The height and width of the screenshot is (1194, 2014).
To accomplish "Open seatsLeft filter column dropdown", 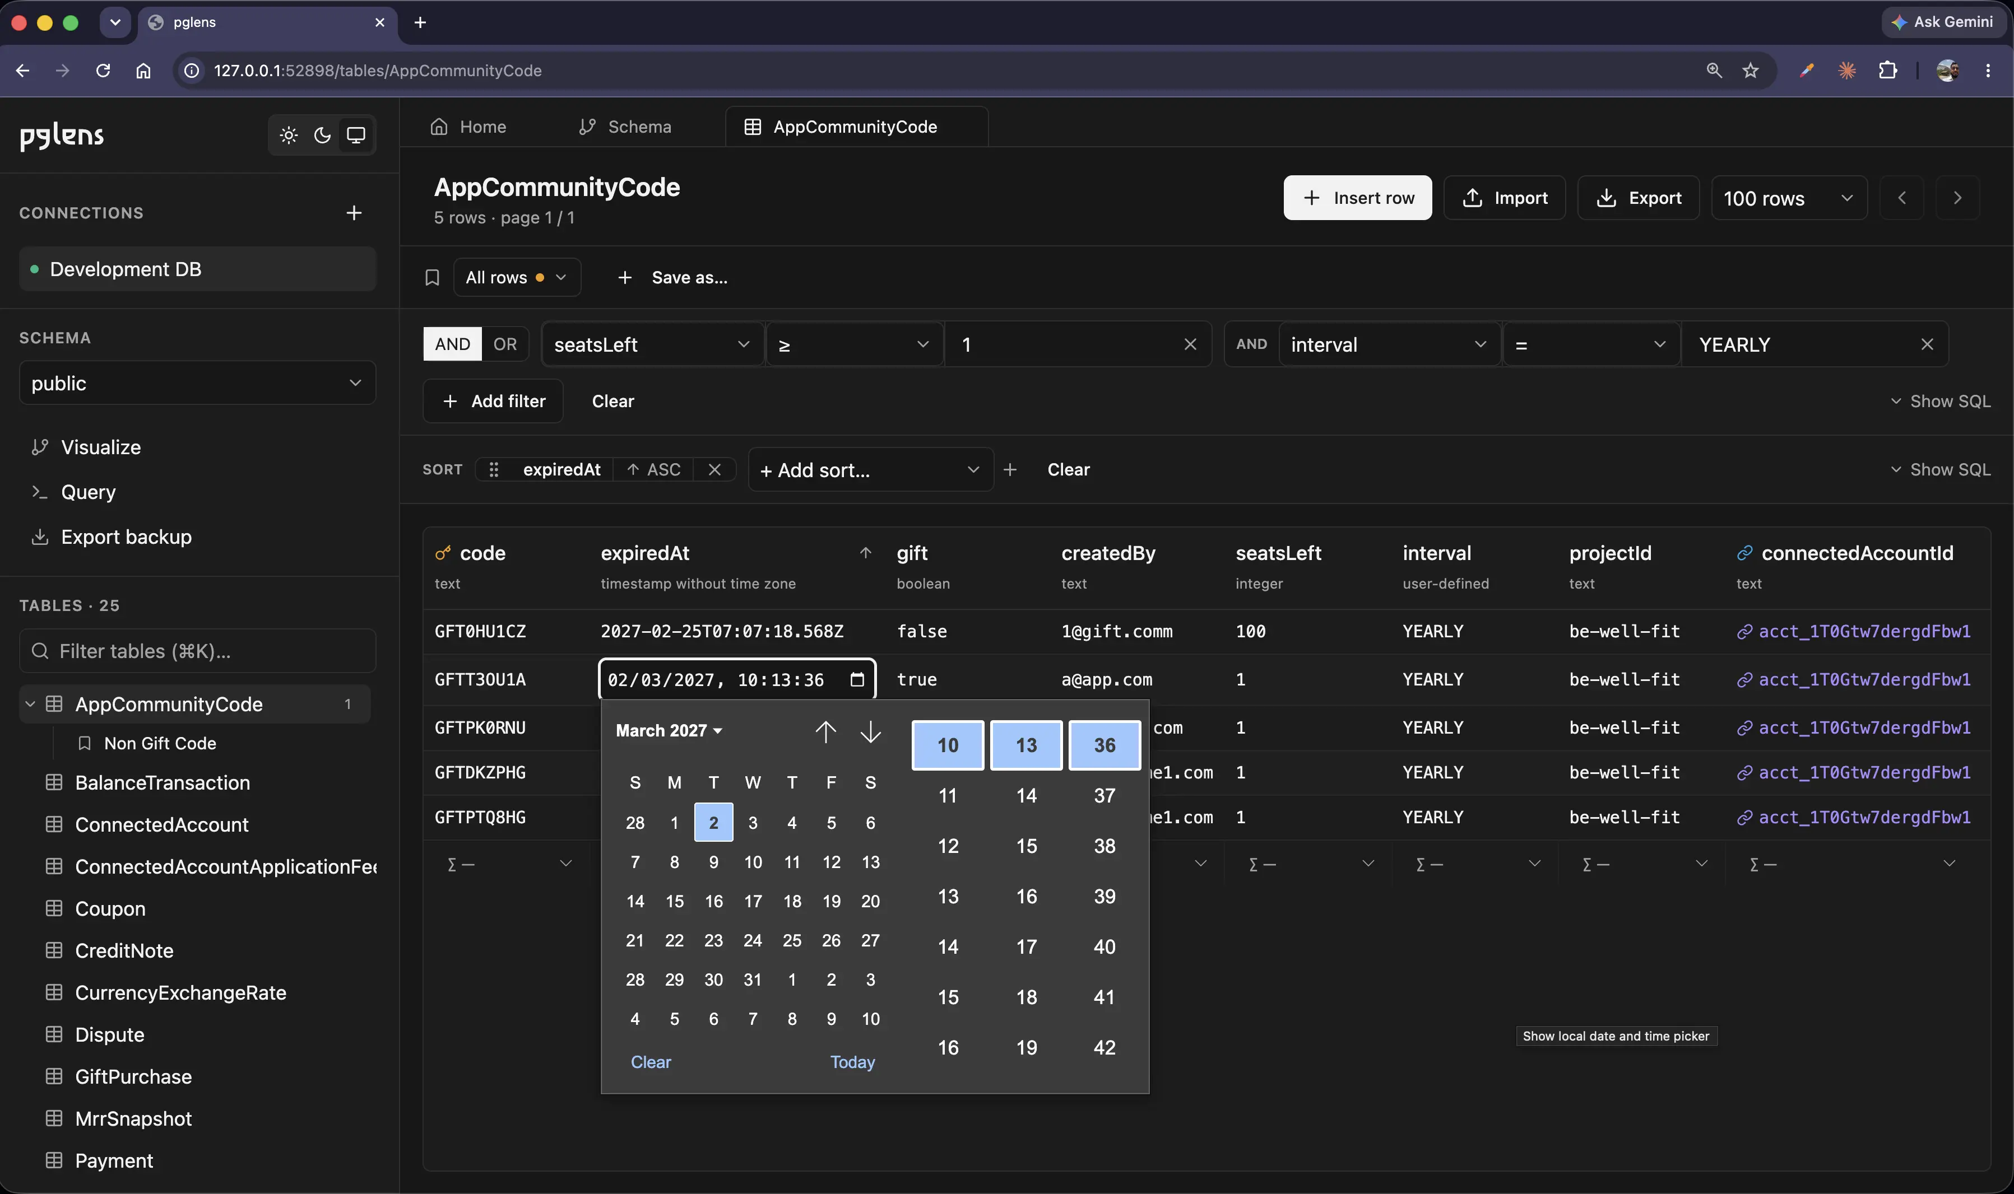I will (652, 344).
